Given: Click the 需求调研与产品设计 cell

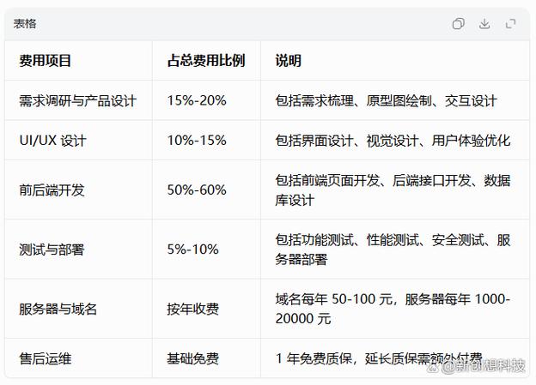Looking at the screenshot, I should click(79, 100).
